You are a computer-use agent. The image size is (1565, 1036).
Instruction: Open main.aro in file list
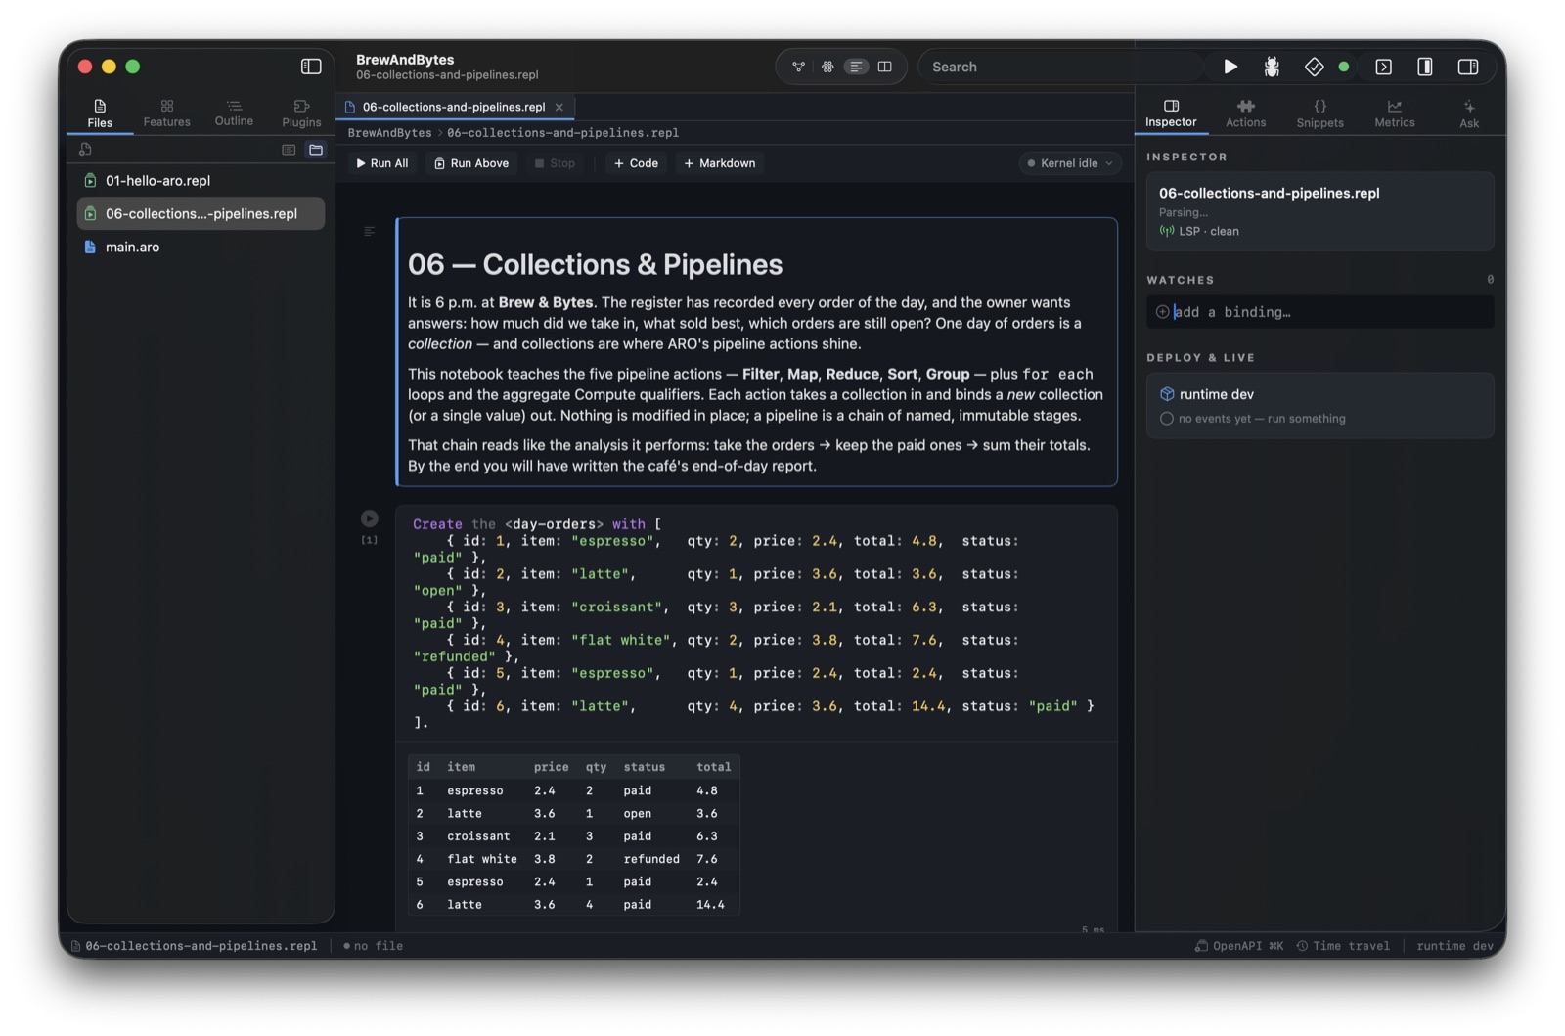[x=201, y=247]
